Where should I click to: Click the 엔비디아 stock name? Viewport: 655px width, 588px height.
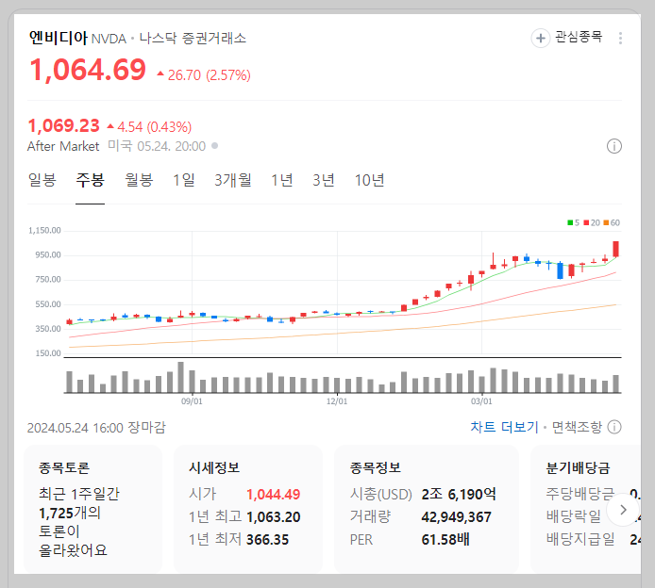coord(59,38)
